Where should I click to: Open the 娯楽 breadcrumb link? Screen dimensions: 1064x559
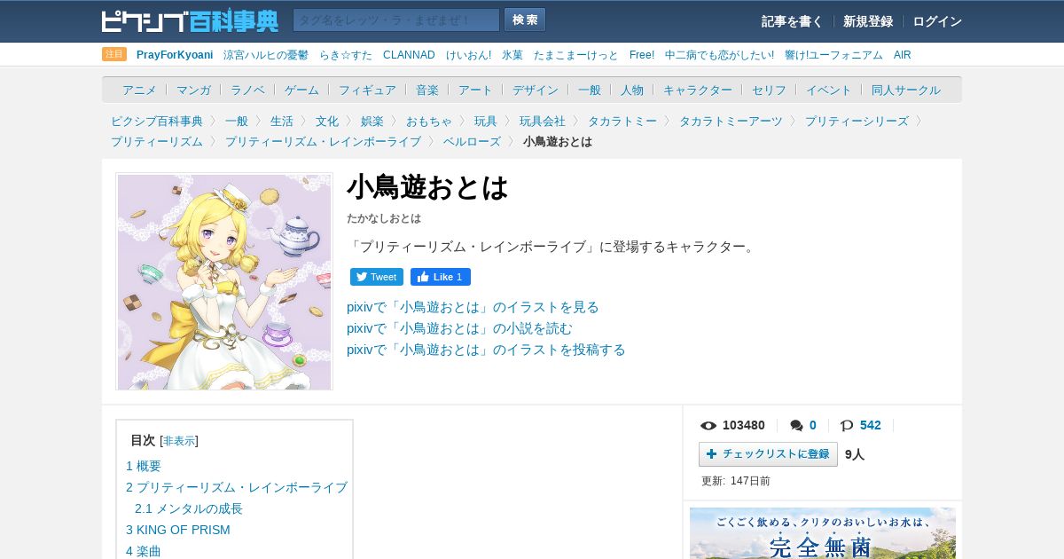[372, 121]
